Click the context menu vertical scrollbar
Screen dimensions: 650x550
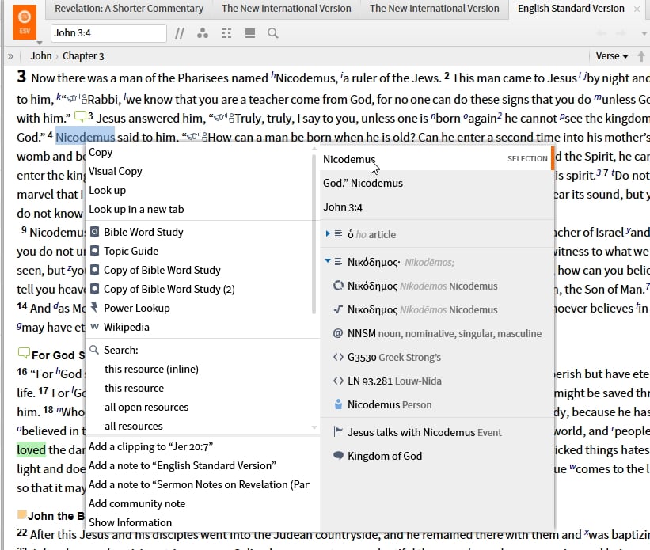pyautogui.click(x=314, y=234)
